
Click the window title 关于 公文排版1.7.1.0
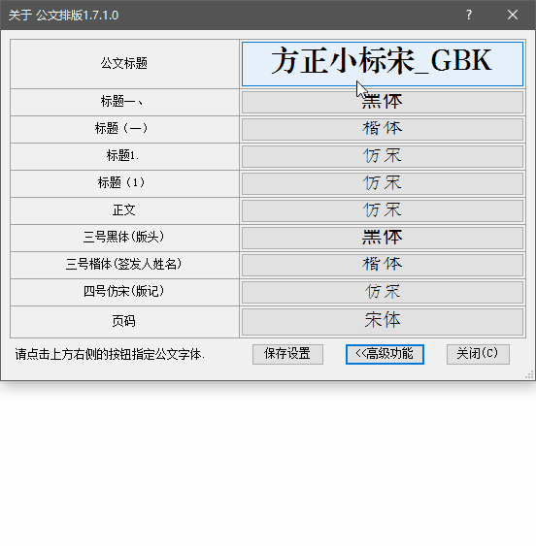tap(63, 16)
